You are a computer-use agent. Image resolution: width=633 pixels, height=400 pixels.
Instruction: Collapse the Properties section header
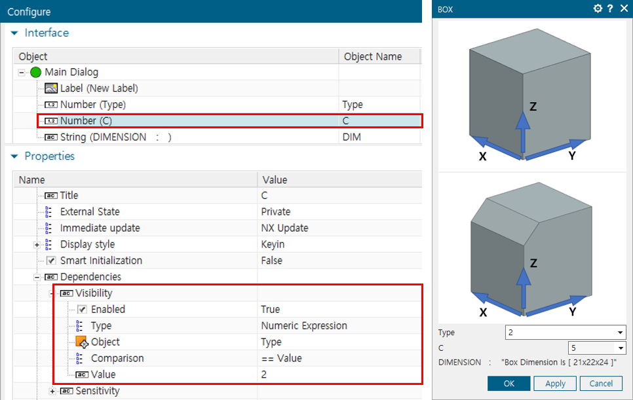point(14,156)
